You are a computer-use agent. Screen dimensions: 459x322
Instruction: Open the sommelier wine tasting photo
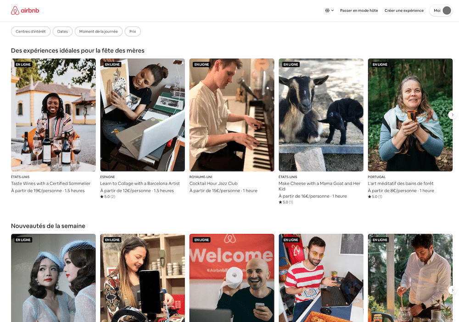point(53,115)
